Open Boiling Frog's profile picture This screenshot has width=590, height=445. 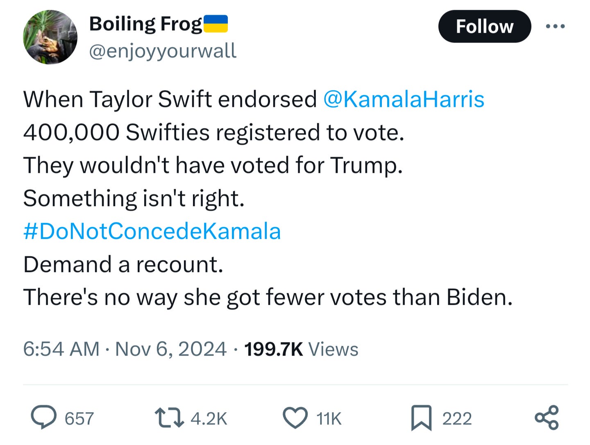coord(50,37)
